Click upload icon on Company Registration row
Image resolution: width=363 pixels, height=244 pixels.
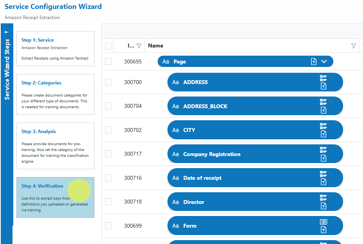pyautogui.click(x=324, y=158)
